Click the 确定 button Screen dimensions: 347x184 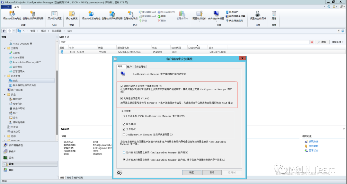click(191, 172)
